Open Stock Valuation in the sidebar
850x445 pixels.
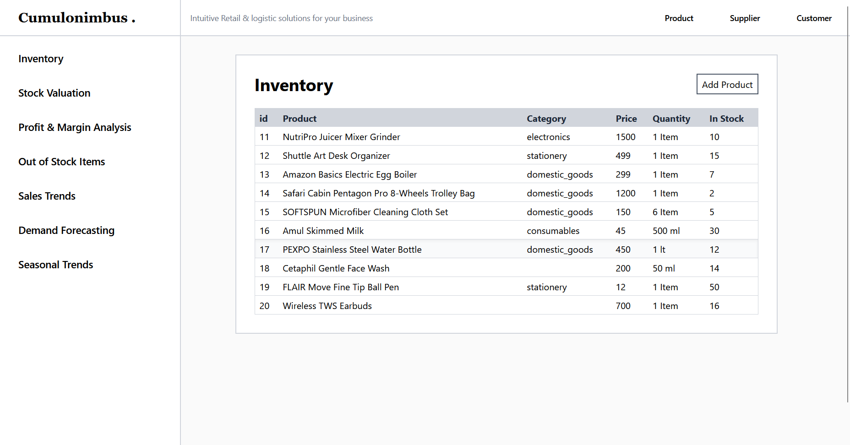(x=54, y=93)
